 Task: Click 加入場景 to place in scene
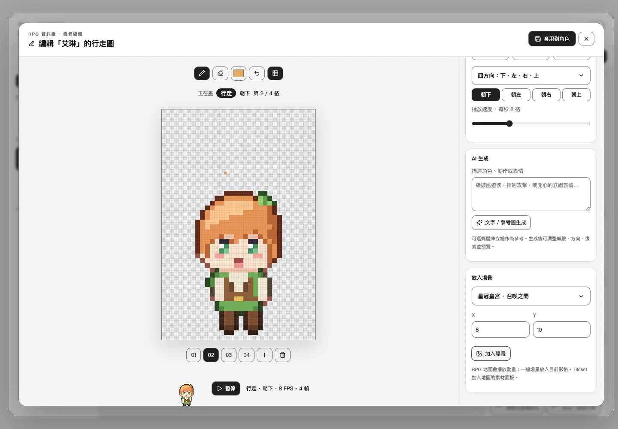click(491, 354)
